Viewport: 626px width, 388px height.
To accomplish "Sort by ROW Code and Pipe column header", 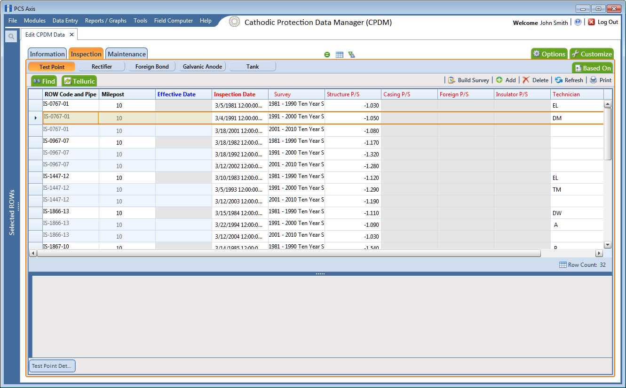I will click(71, 94).
